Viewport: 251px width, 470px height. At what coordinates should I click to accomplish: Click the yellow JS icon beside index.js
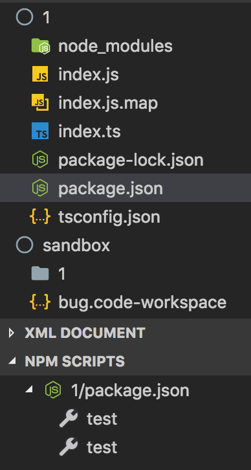[x=40, y=74]
